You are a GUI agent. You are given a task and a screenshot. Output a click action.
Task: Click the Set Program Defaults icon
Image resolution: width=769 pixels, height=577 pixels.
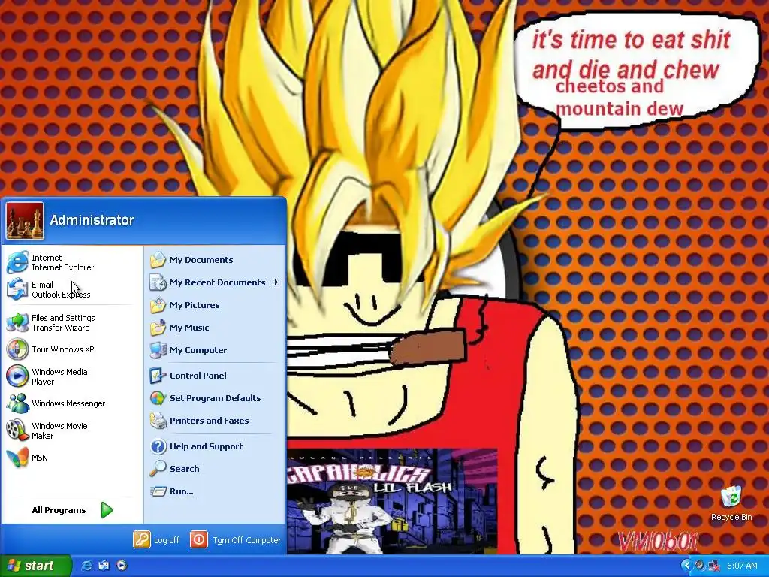point(158,398)
